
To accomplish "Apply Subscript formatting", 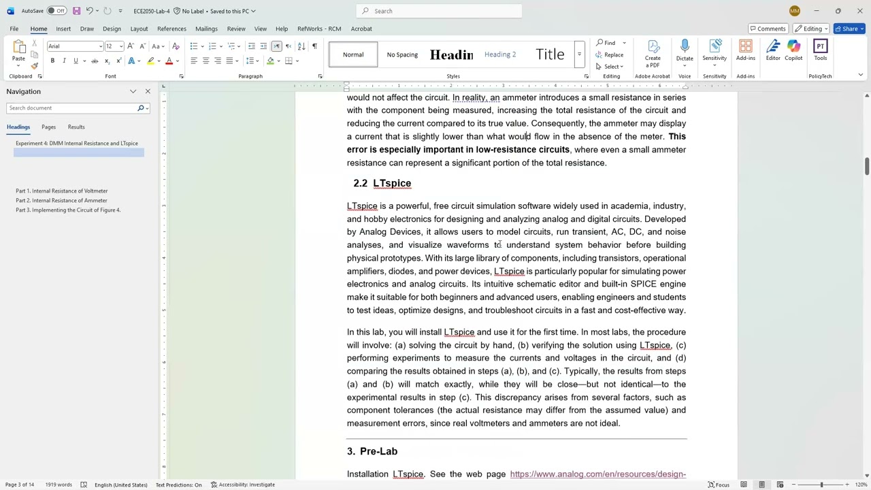I will (107, 61).
